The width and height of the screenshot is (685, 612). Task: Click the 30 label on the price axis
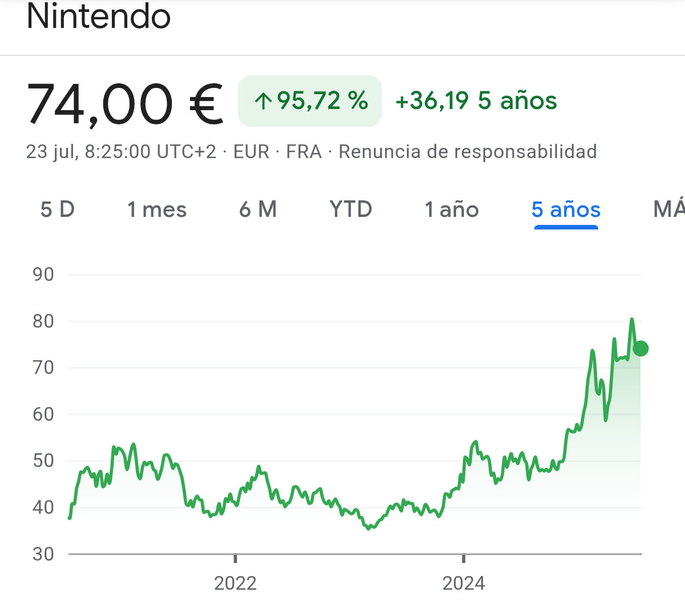[x=43, y=554]
